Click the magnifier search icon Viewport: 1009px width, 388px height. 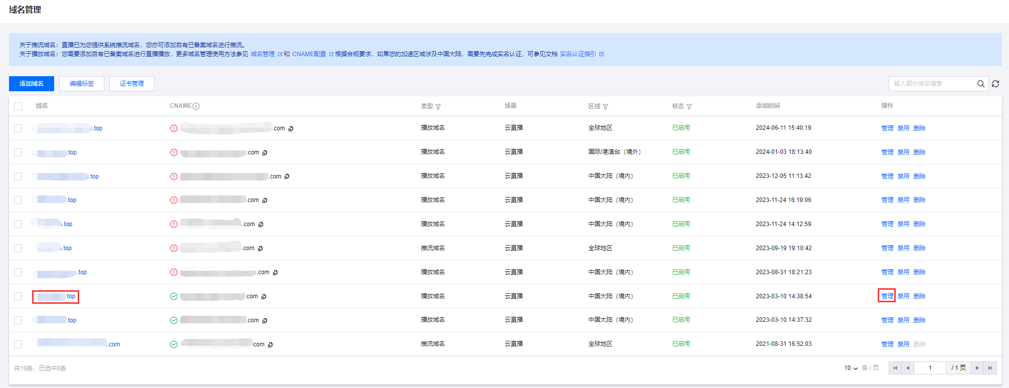pos(981,84)
